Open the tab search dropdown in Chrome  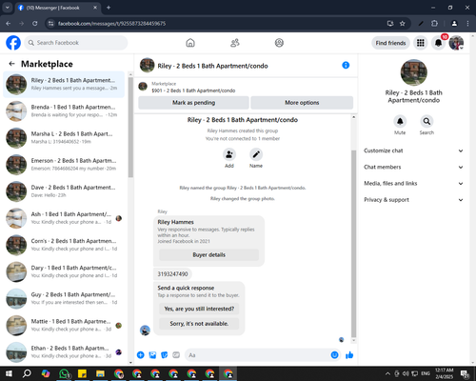click(x=8, y=8)
